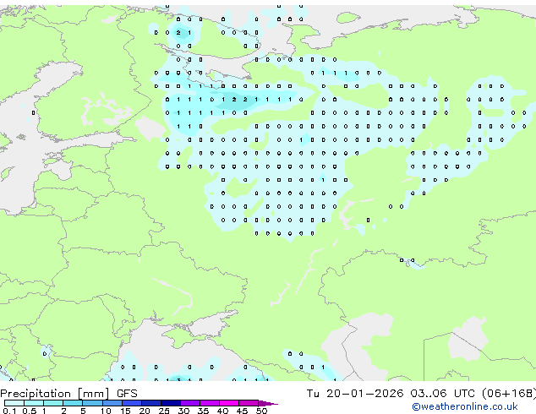
Task: Click the 2–5 mm legend color segment
Action: click(x=73, y=403)
